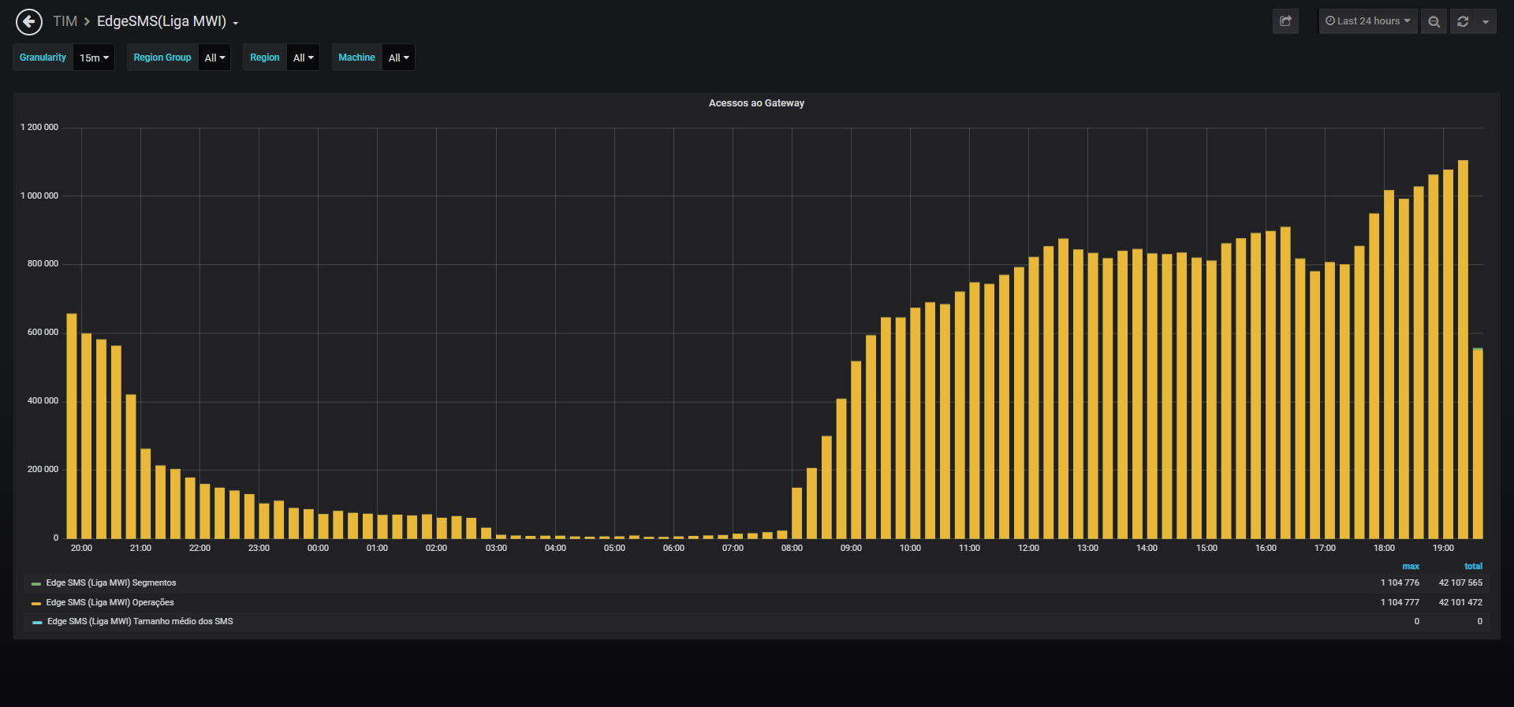Click the 1 104 777 max value
Viewport: 1514px width, 707px height.
click(1400, 602)
